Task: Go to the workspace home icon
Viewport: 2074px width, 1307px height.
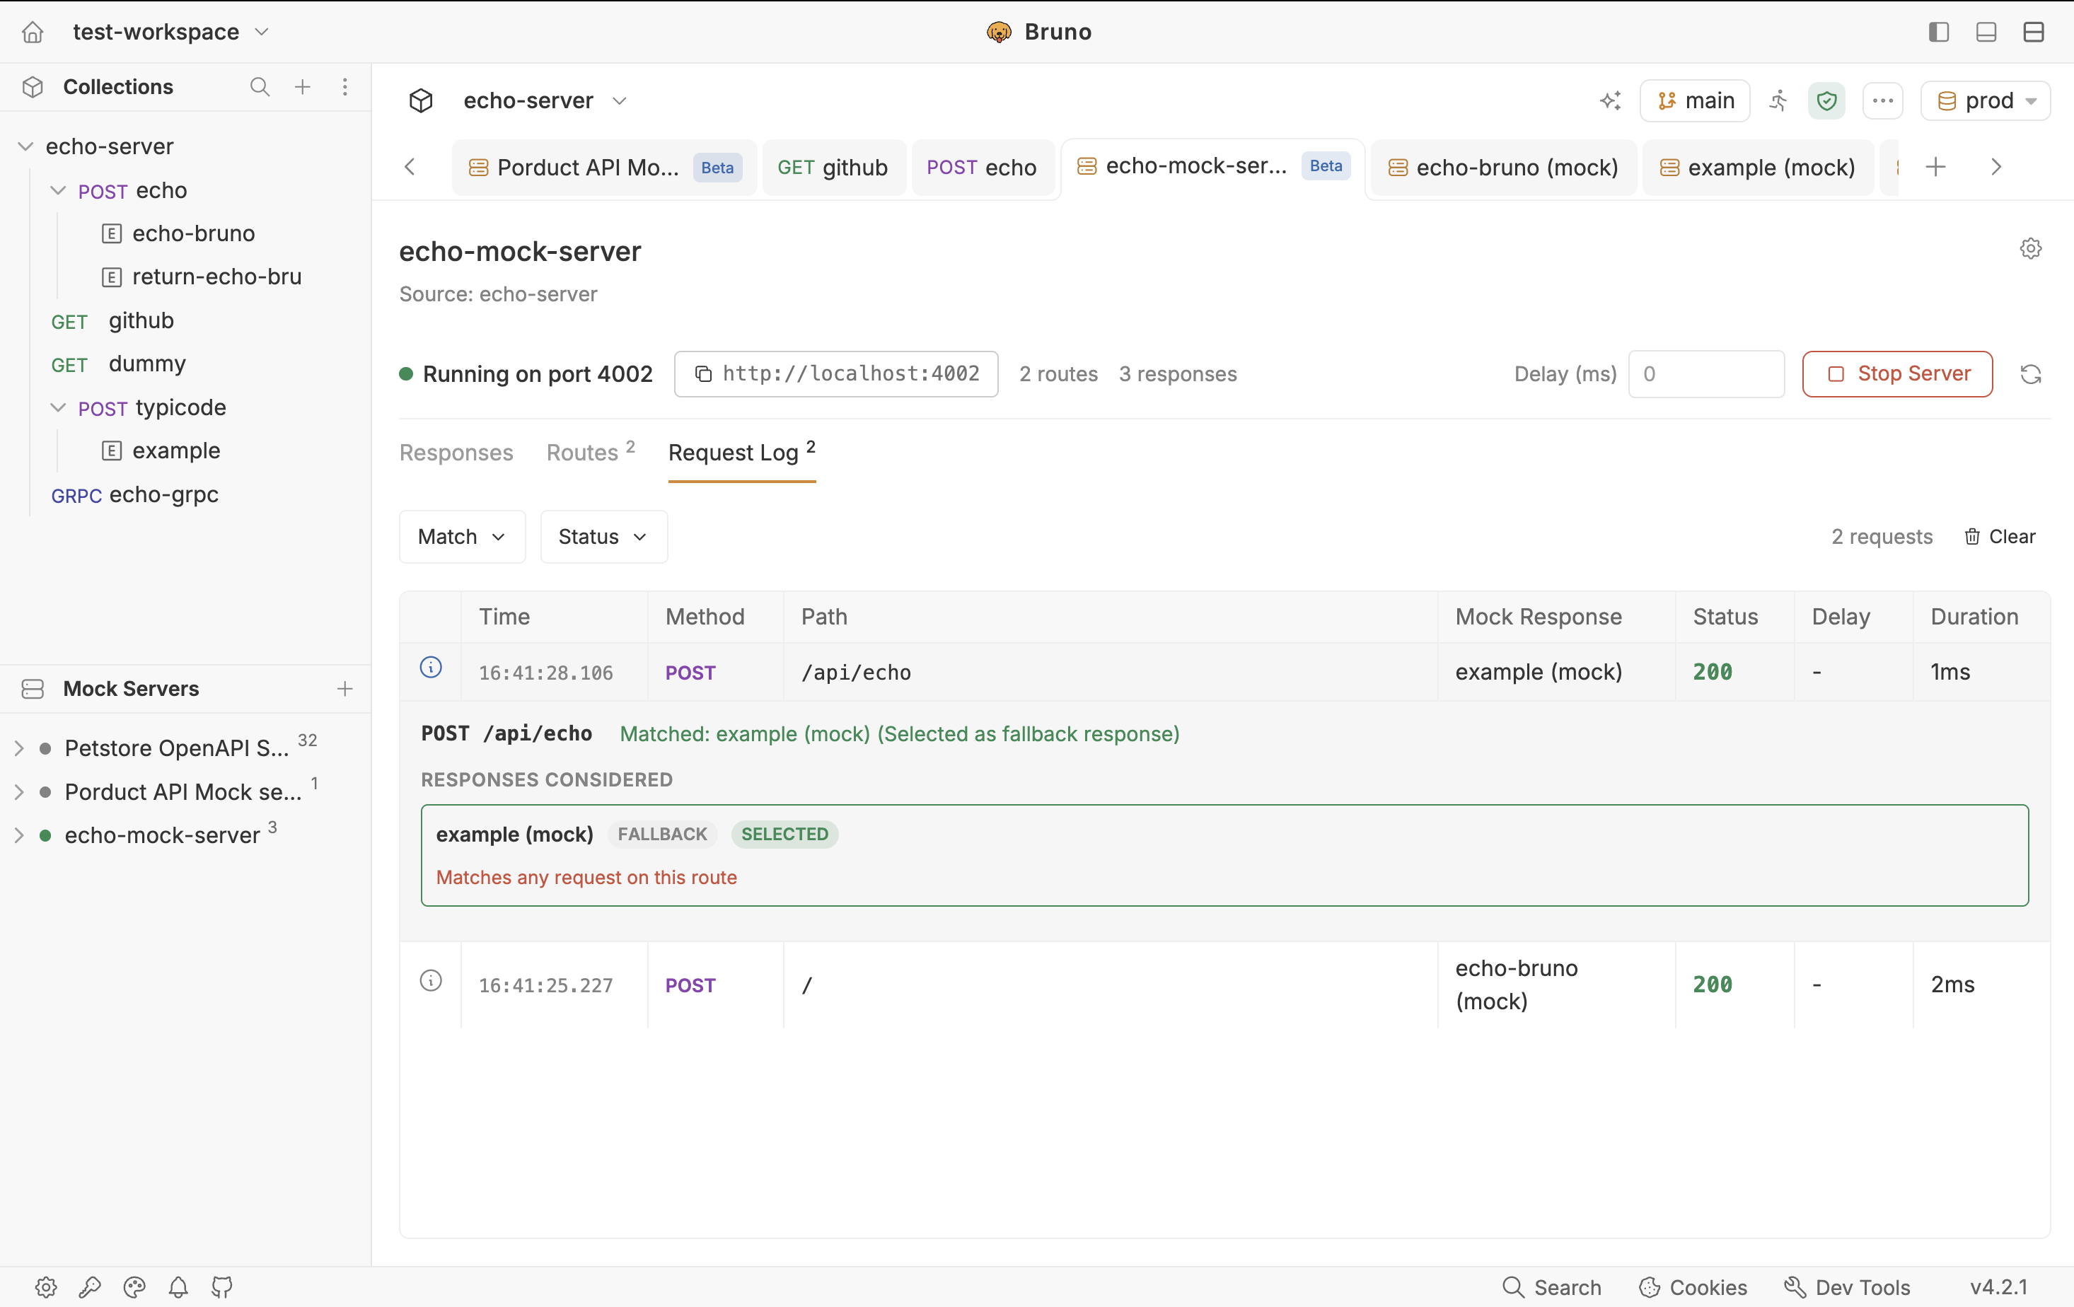Action: coord(33,32)
